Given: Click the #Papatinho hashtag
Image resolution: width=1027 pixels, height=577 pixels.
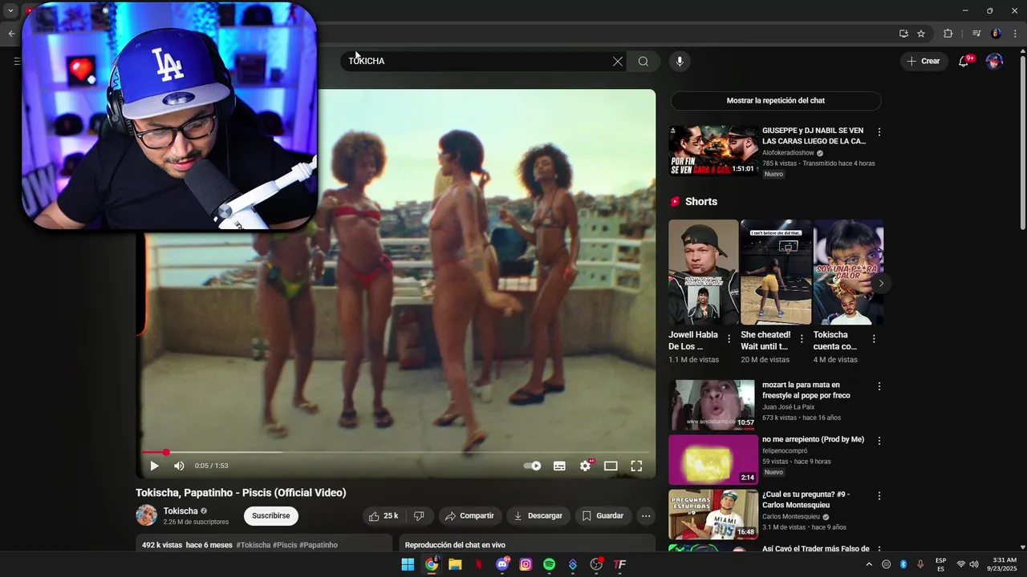Looking at the screenshot, I should [319, 545].
